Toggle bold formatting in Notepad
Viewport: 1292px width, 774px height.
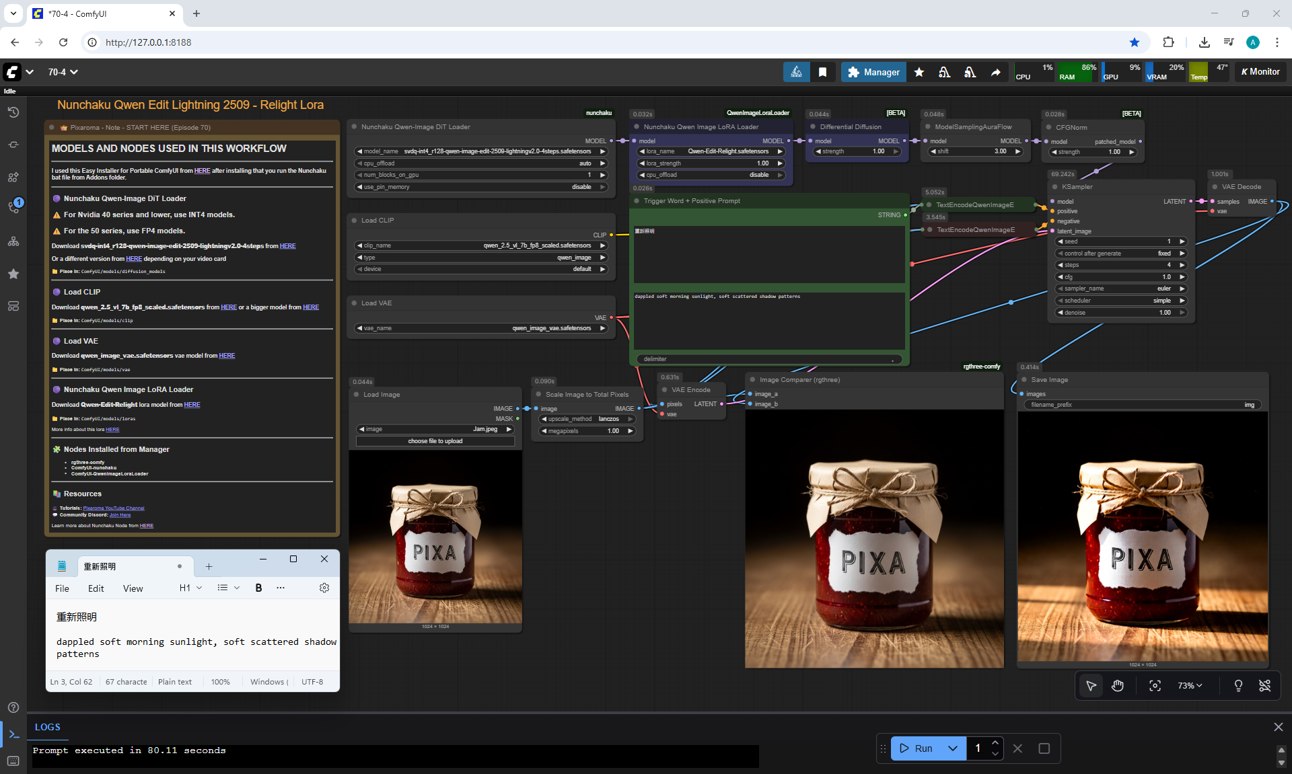(258, 588)
